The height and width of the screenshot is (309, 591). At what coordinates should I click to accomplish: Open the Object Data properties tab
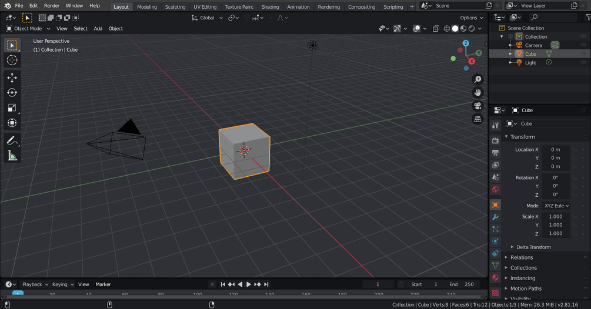[x=495, y=266]
